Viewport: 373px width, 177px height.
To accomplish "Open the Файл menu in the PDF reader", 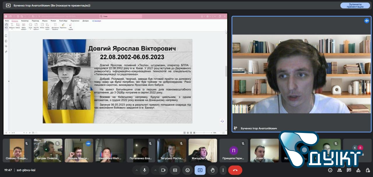I will point(7,21).
